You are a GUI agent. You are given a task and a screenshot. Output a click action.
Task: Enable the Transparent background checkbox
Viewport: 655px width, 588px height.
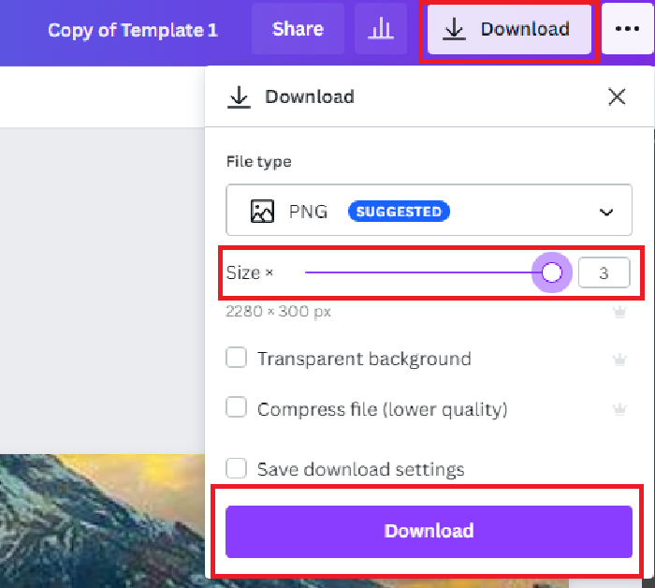[237, 358]
